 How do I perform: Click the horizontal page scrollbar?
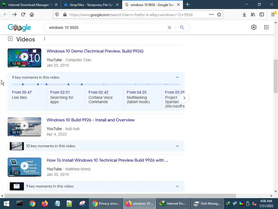tap(120, 196)
